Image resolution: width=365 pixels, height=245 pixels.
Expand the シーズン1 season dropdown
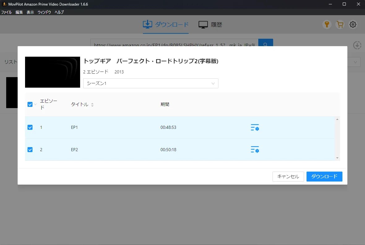pyautogui.click(x=151, y=83)
